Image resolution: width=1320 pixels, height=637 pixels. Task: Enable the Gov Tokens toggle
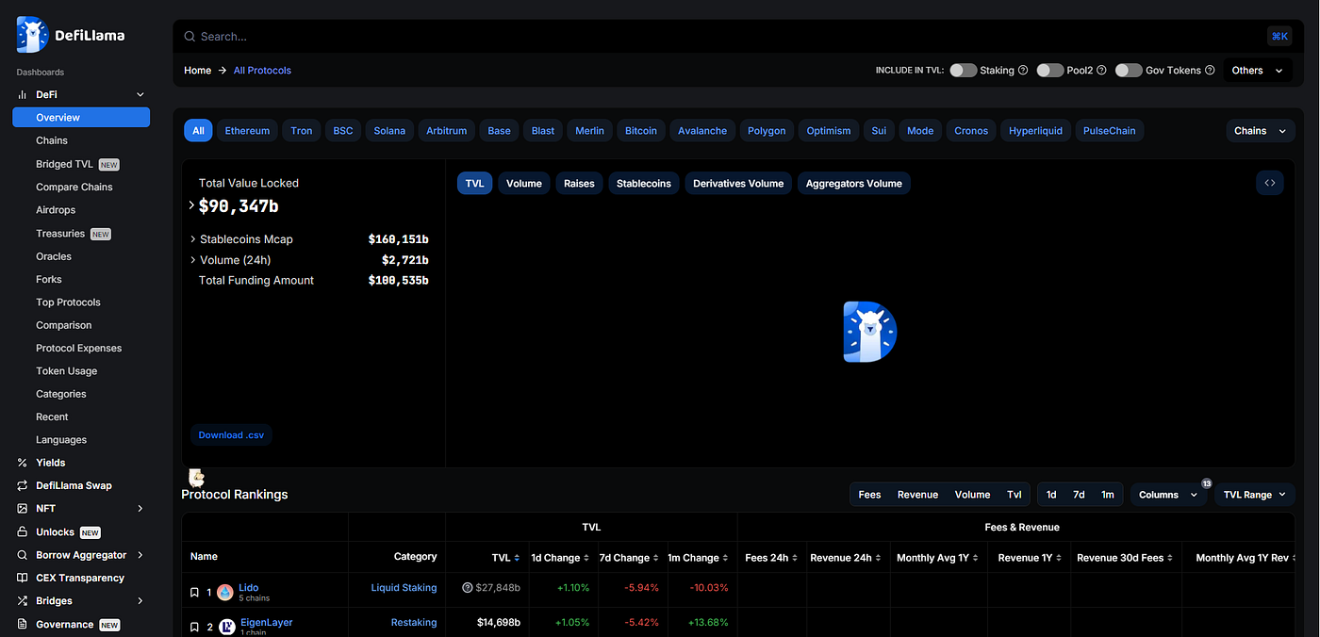tap(1129, 71)
